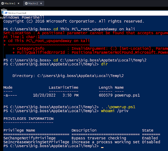Click the red '+ cd This PC' error echo
168x151 pixels.
tap(46, 41)
